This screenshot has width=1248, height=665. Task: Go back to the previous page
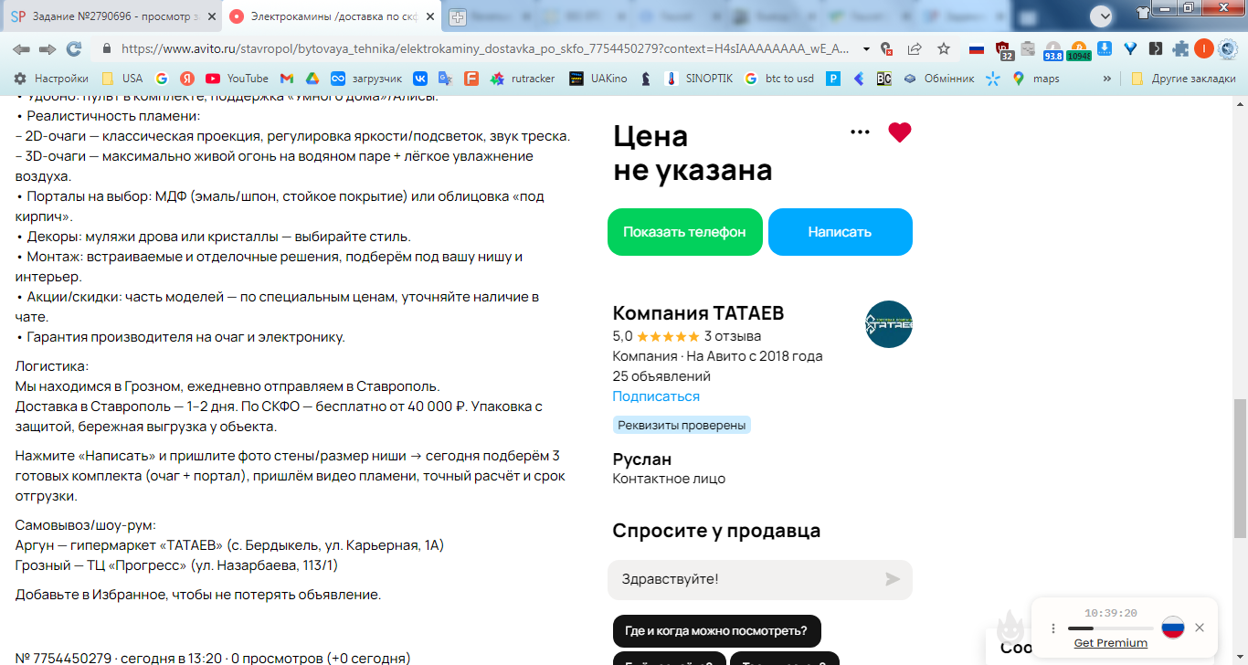coord(21,48)
